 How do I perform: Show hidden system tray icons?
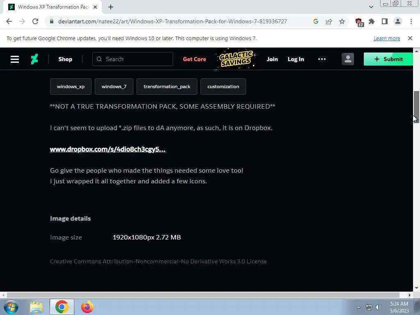coord(358,307)
